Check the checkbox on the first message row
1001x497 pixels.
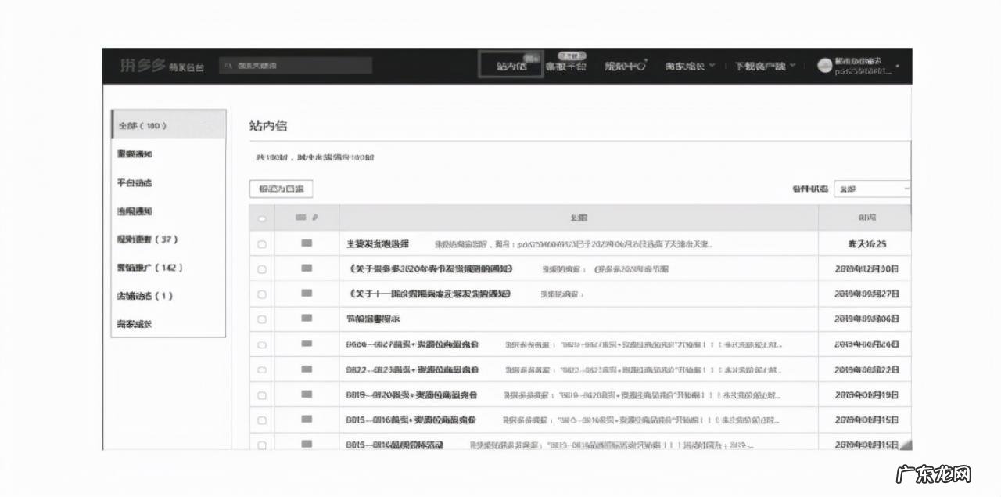point(261,243)
